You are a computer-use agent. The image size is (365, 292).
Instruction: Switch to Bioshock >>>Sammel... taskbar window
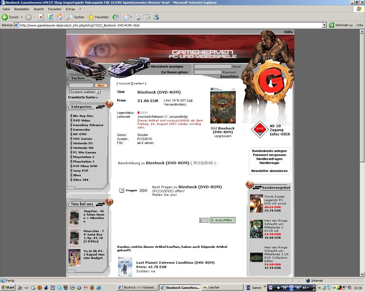(x=138, y=287)
